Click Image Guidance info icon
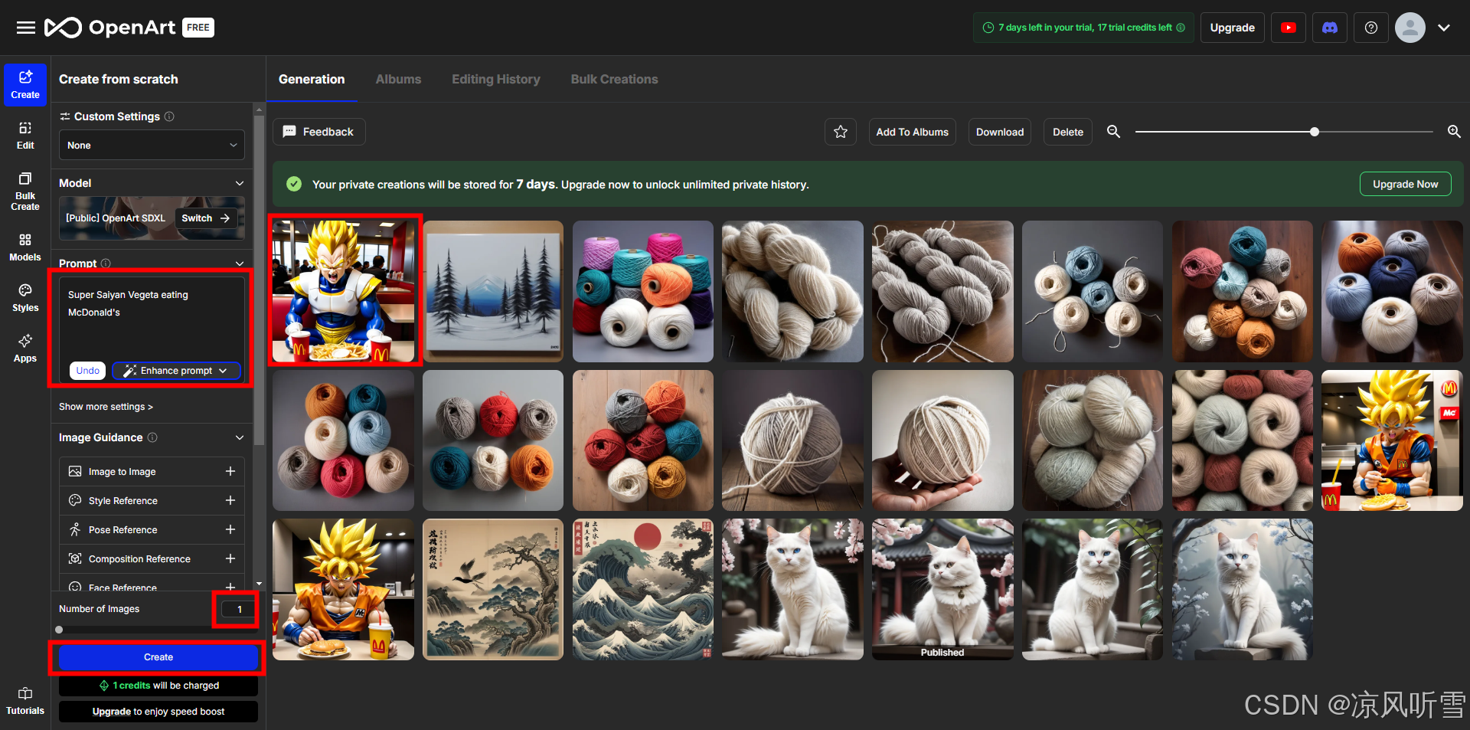 [152, 437]
